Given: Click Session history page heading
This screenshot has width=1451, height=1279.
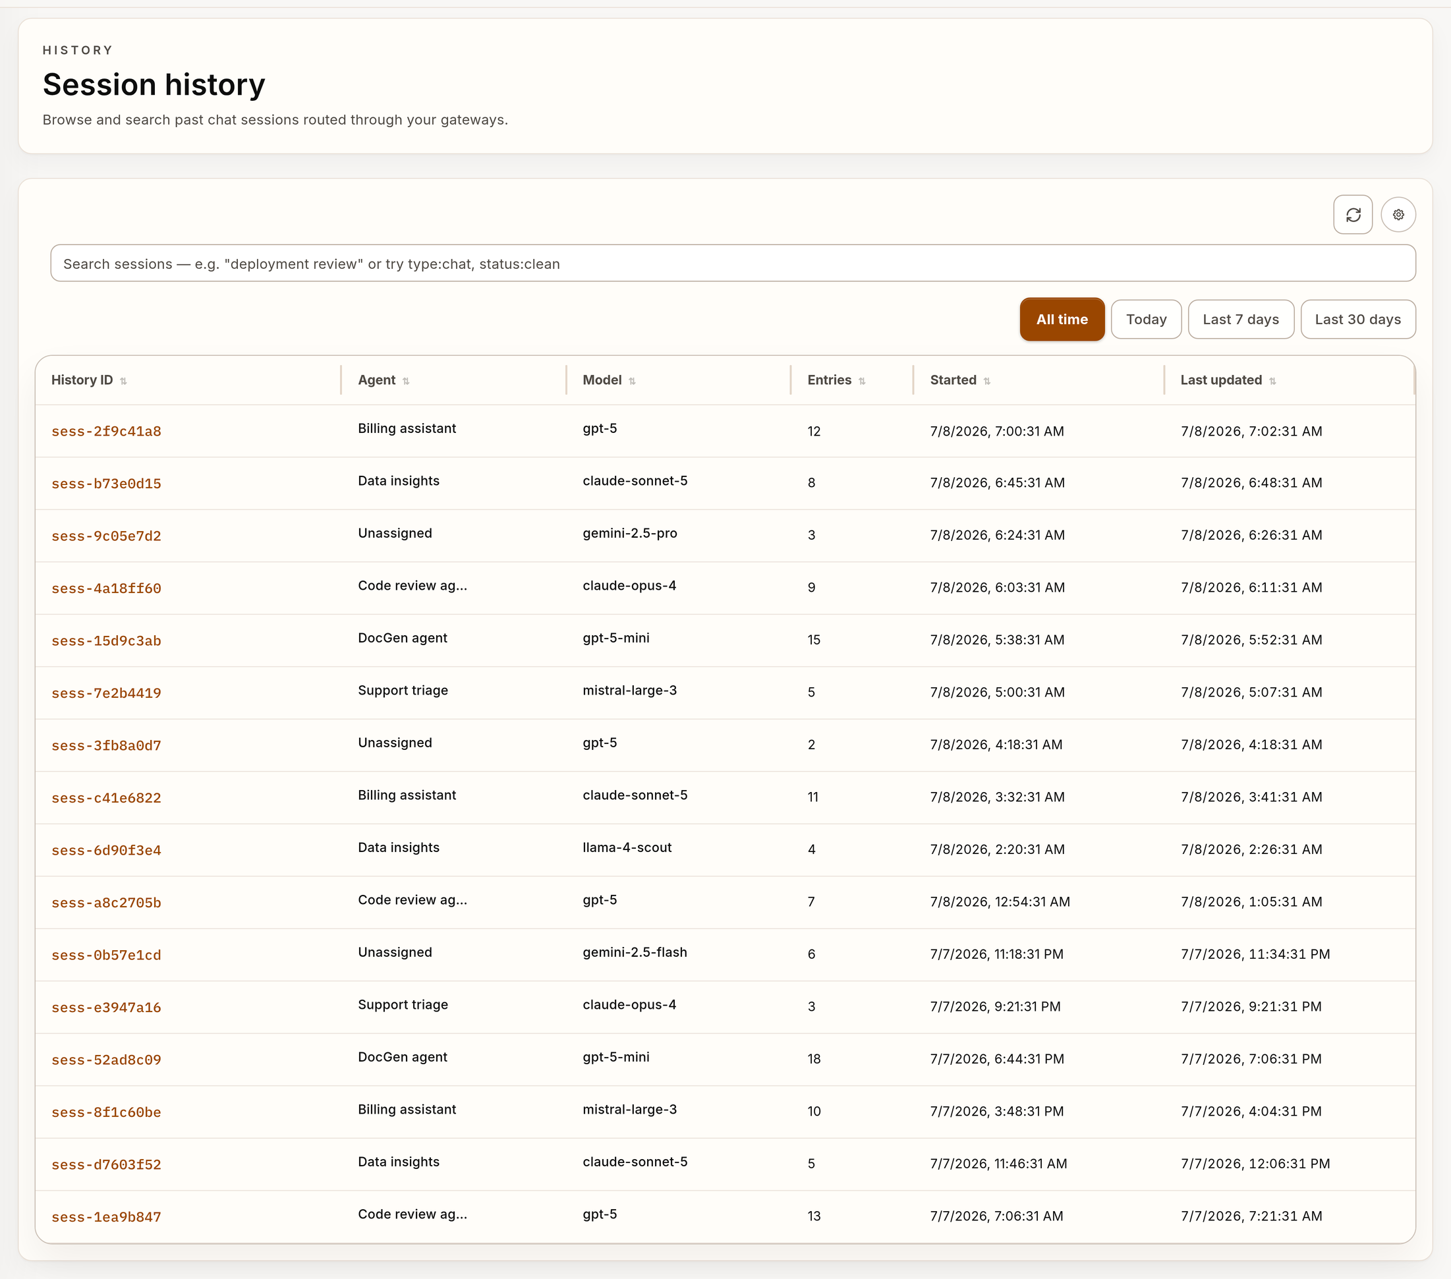Looking at the screenshot, I should click(x=154, y=84).
